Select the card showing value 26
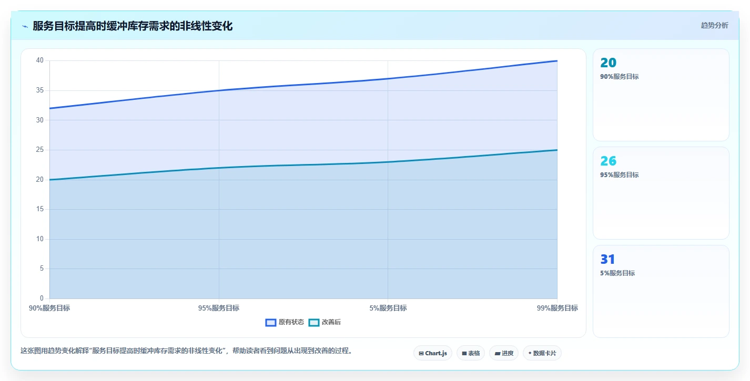Viewport: 750px width, 381px height. coord(661,193)
